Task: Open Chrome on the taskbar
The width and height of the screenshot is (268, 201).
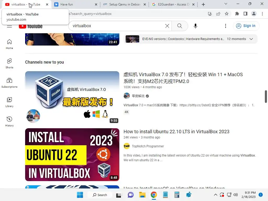Action: click(x=154, y=195)
